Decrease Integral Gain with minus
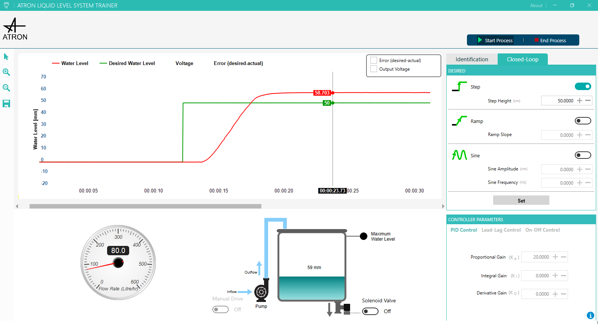The image size is (598, 324). 564,275
